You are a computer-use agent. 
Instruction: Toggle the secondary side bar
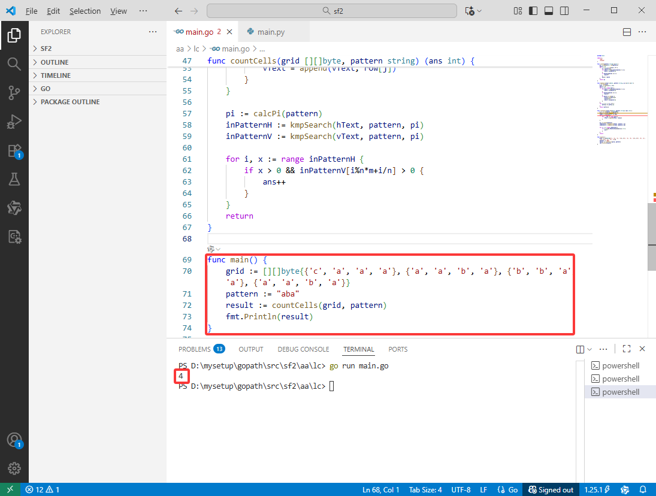(564, 11)
